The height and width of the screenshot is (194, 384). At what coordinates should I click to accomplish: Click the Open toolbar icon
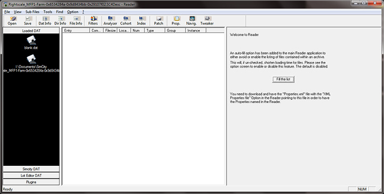tap(12, 21)
